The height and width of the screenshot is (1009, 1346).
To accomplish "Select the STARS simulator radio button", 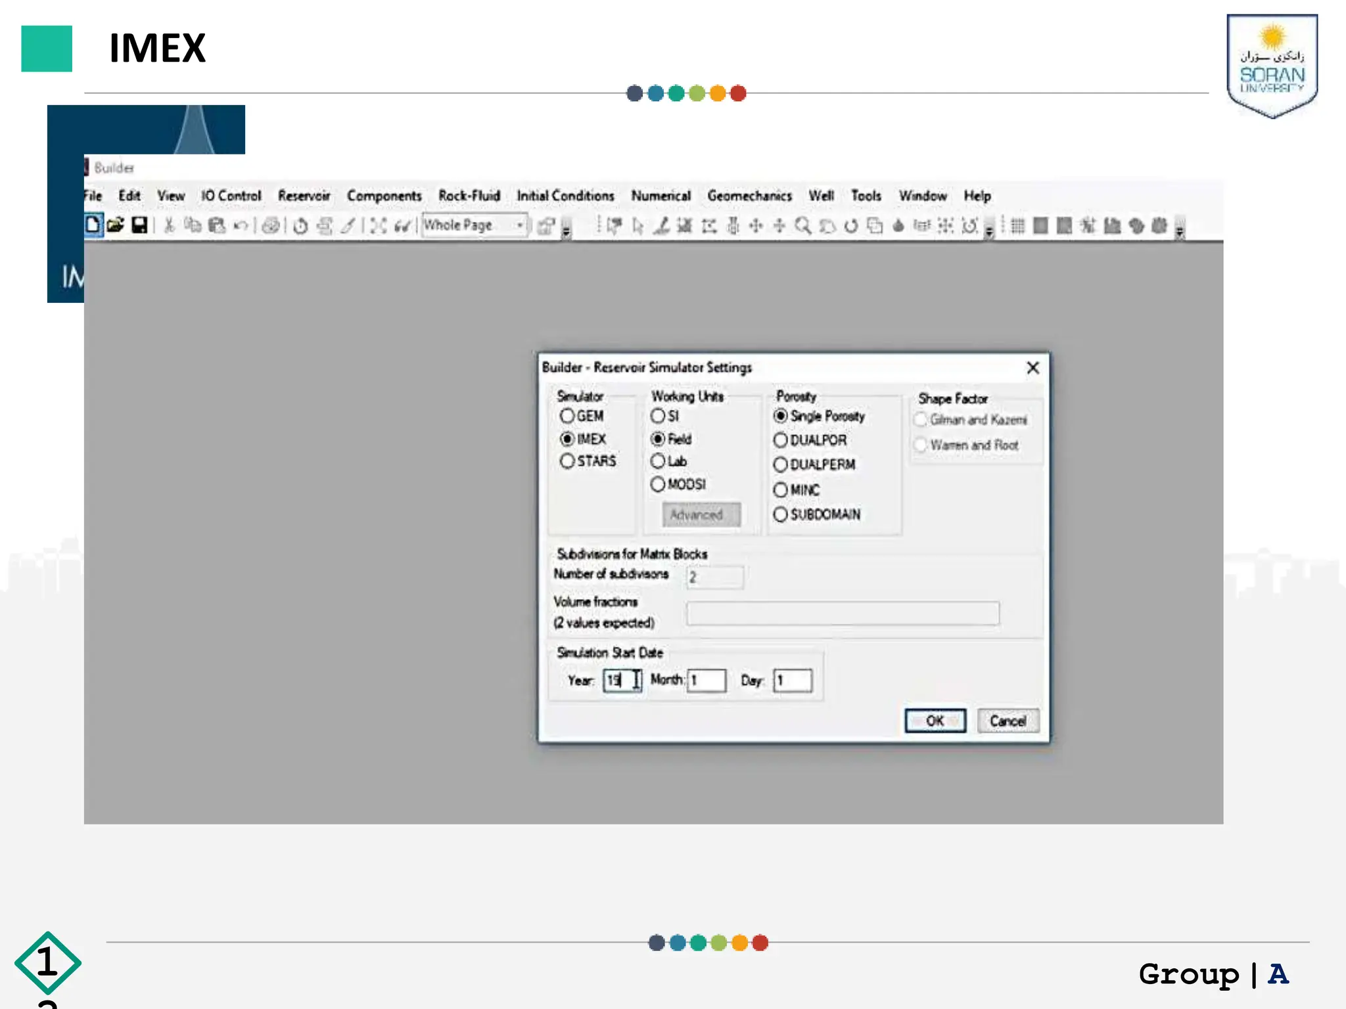I will (x=567, y=461).
